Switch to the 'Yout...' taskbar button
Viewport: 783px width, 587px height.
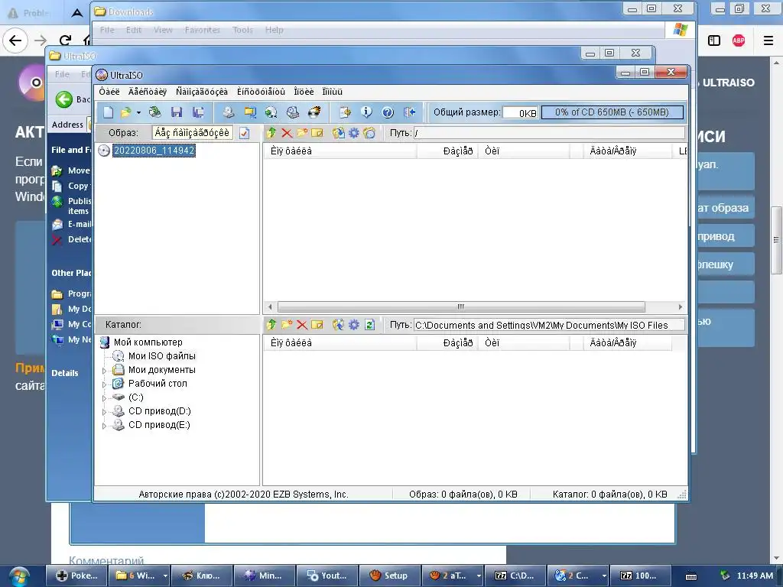[327, 576]
